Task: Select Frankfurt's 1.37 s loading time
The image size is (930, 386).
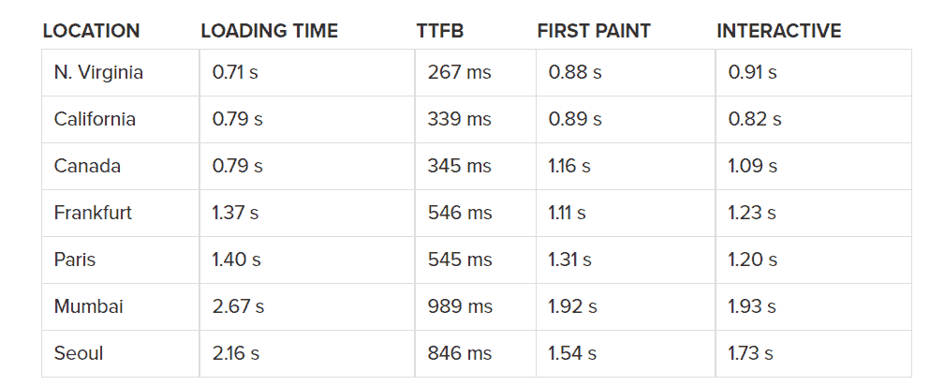Action: pyautogui.click(x=235, y=213)
